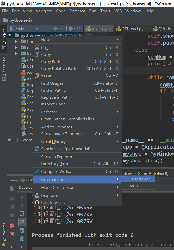Click the Synchronize refresh icon

point(37,149)
